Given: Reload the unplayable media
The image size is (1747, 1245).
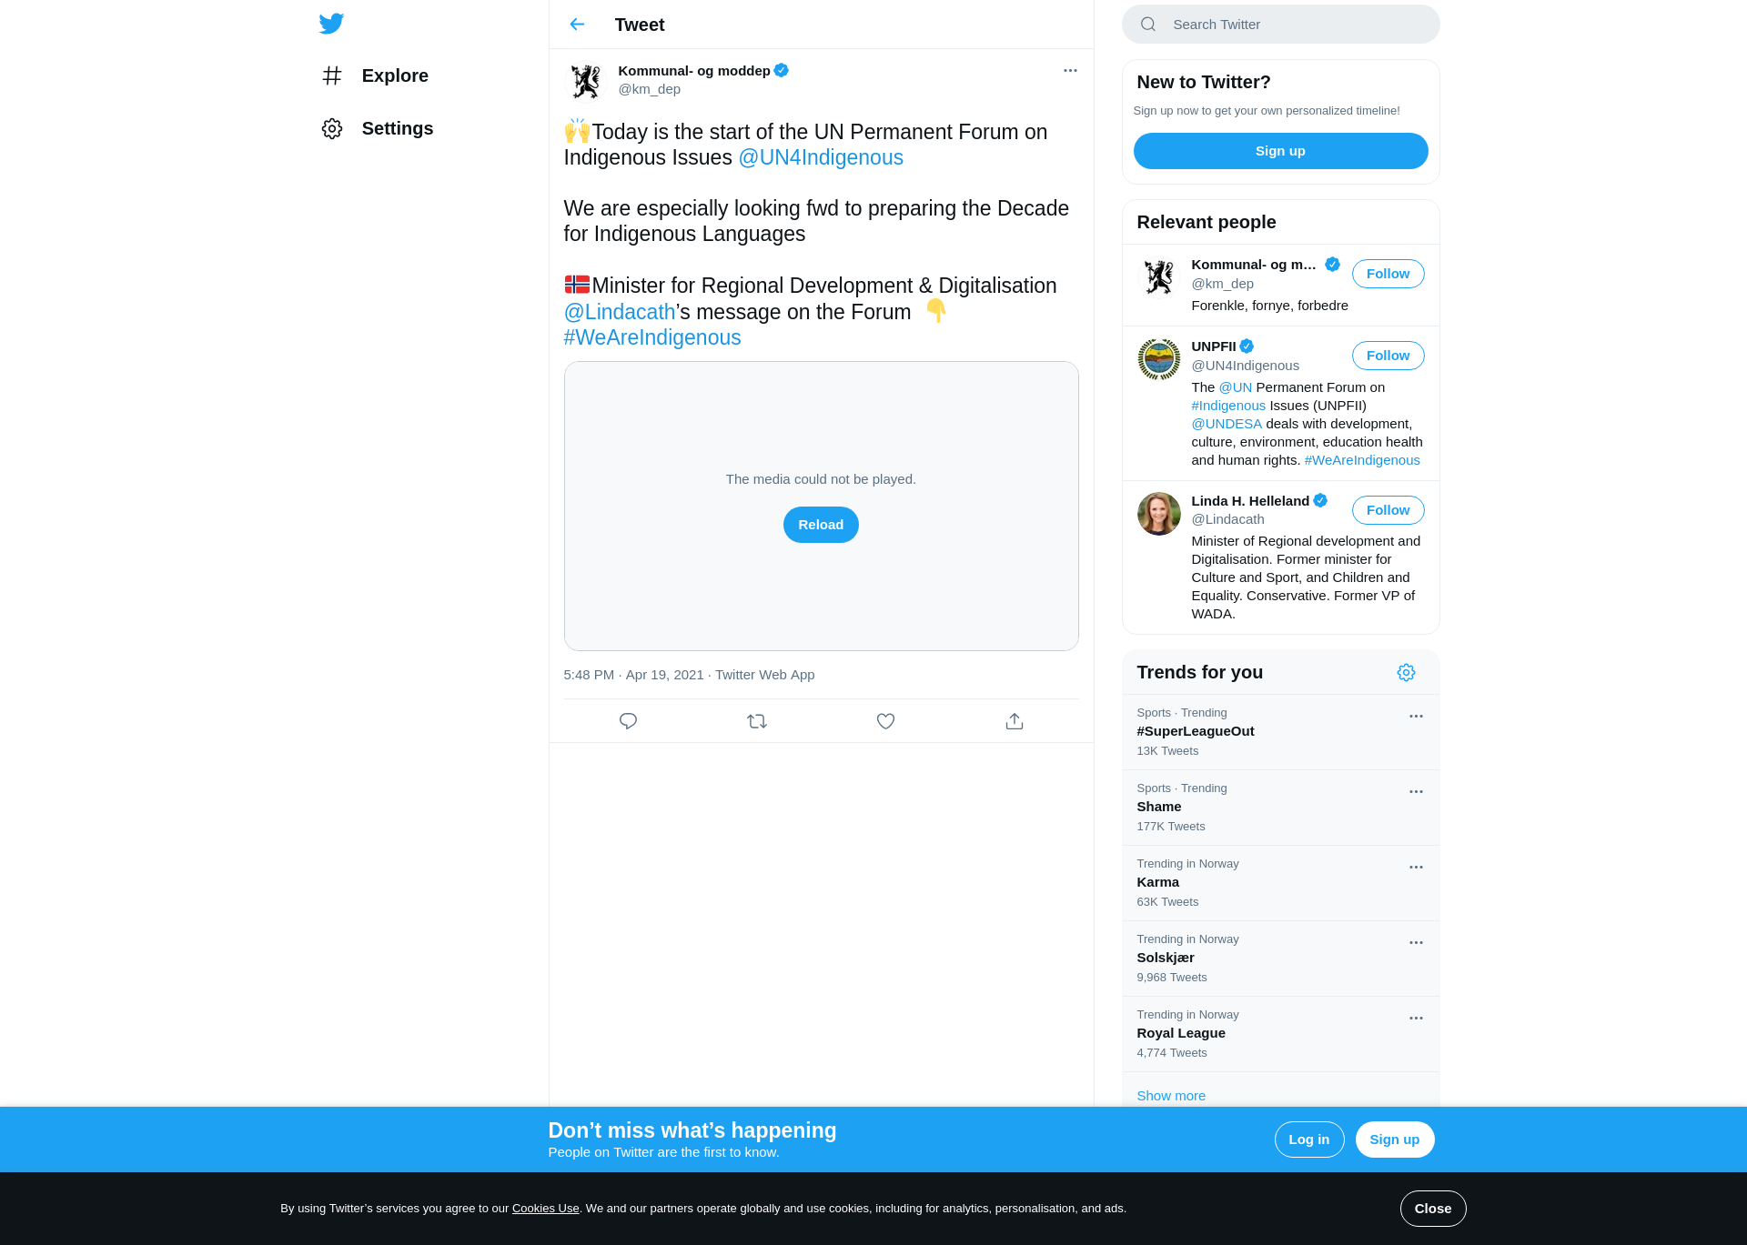Looking at the screenshot, I should click(821, 525).
